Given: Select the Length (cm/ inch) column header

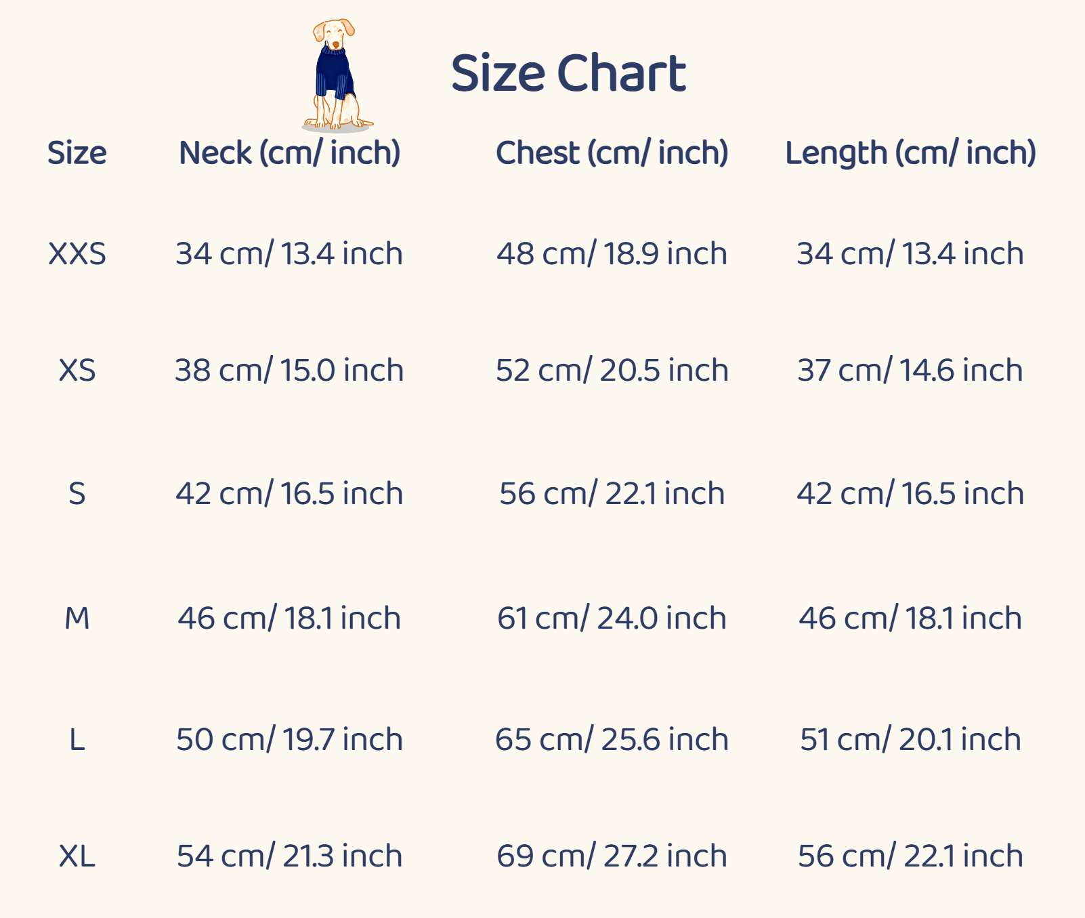Looking at the screenshot, I should tap(910, 153).
